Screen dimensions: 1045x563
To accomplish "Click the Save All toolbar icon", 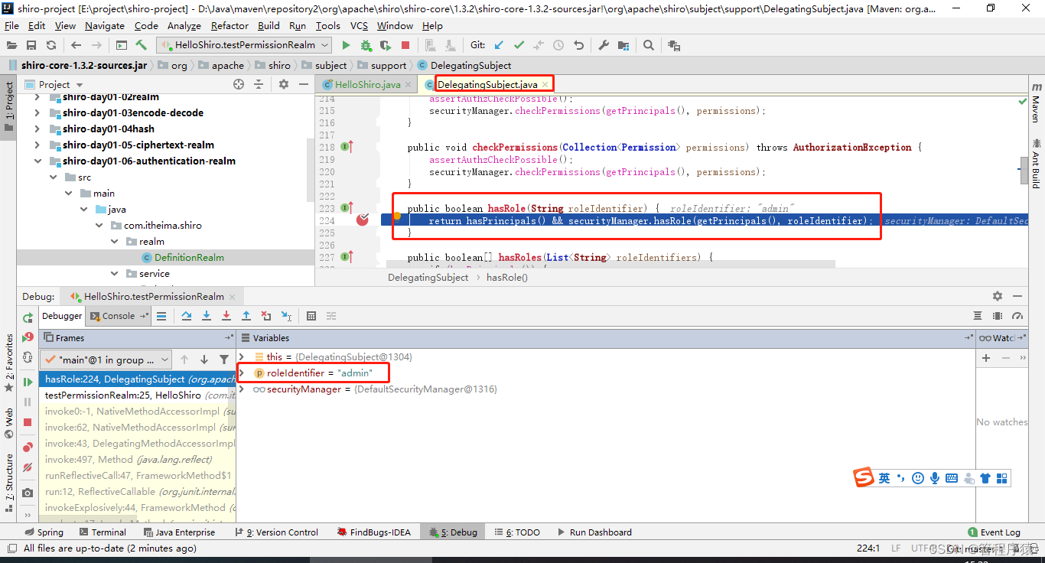I will (x=31, y=46).
